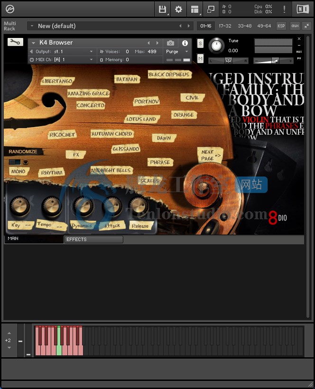Toggle the KSP master script button
315x389 pixels.
281,26
